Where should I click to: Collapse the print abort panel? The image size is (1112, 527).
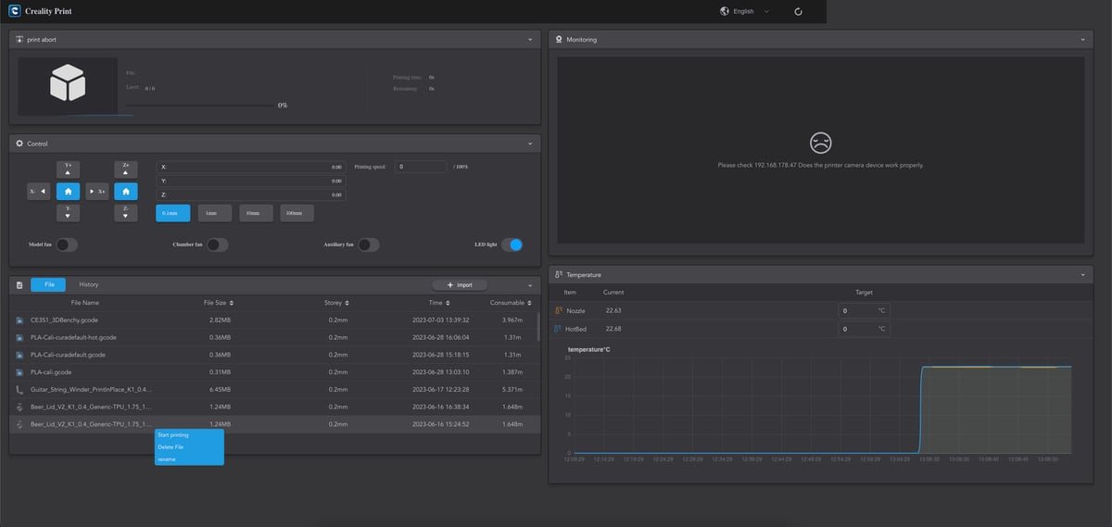[530, 40]
